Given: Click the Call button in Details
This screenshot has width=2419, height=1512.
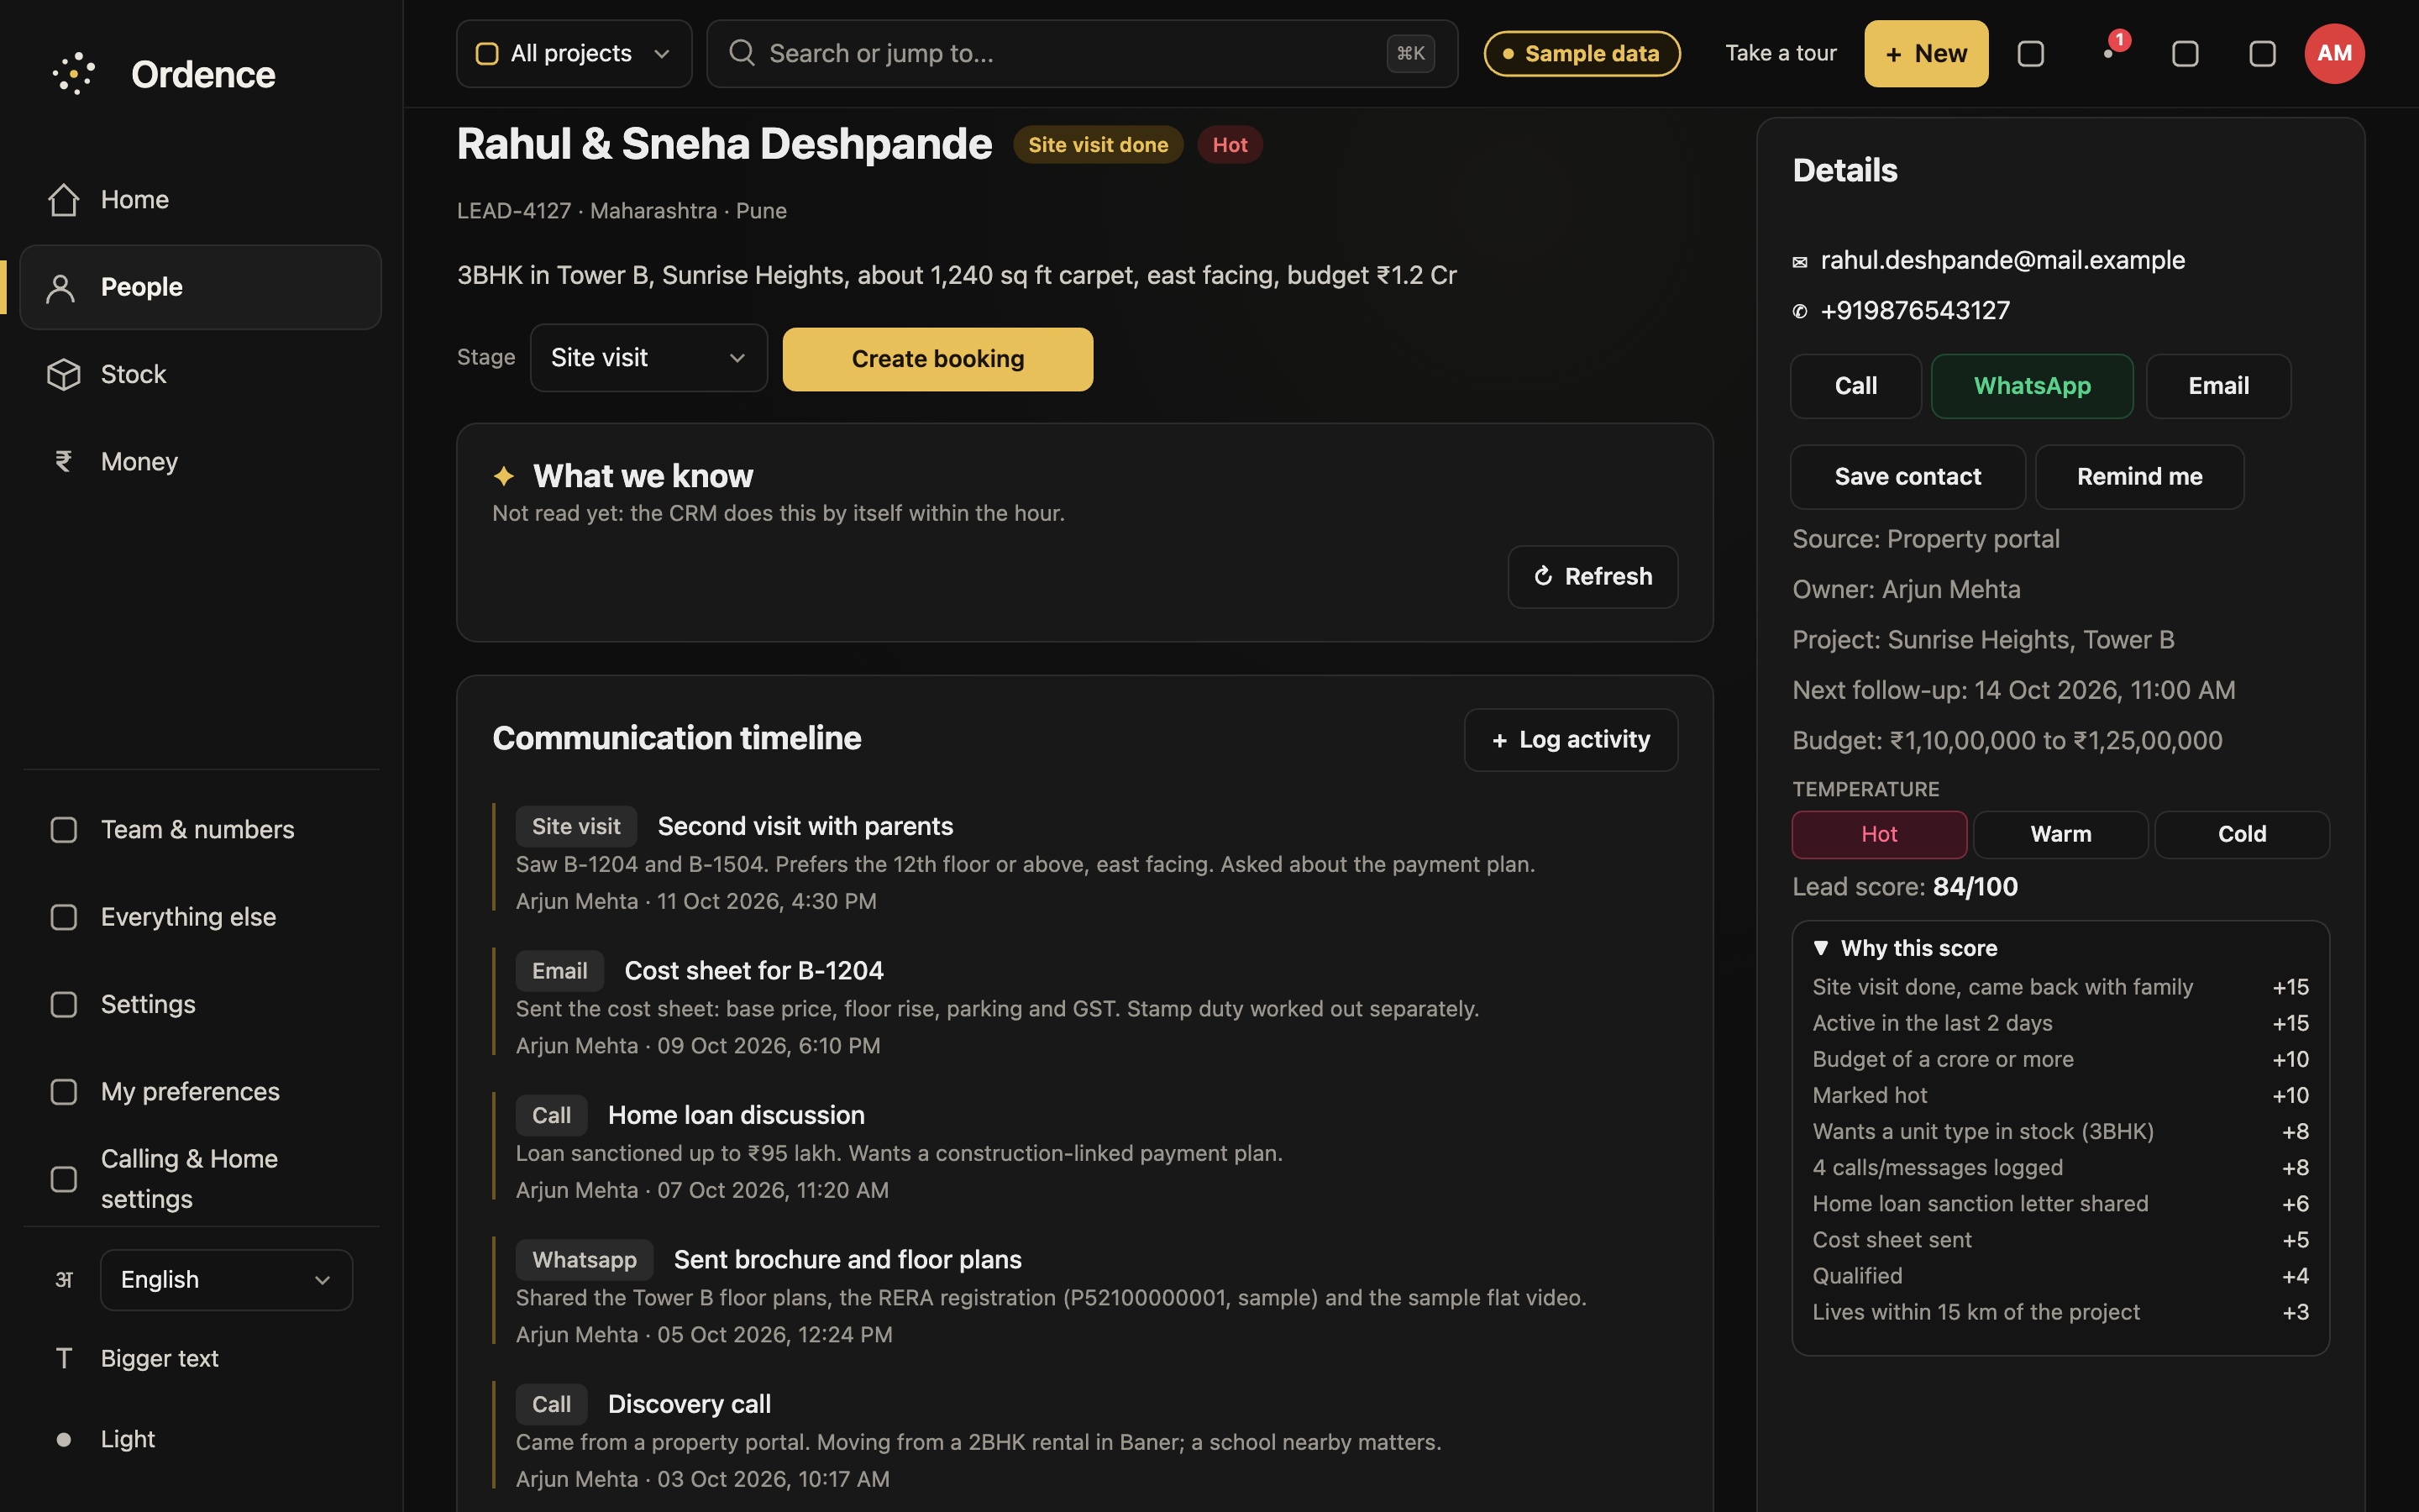Looking at the screenshot, I should (x=1855, y=386).
